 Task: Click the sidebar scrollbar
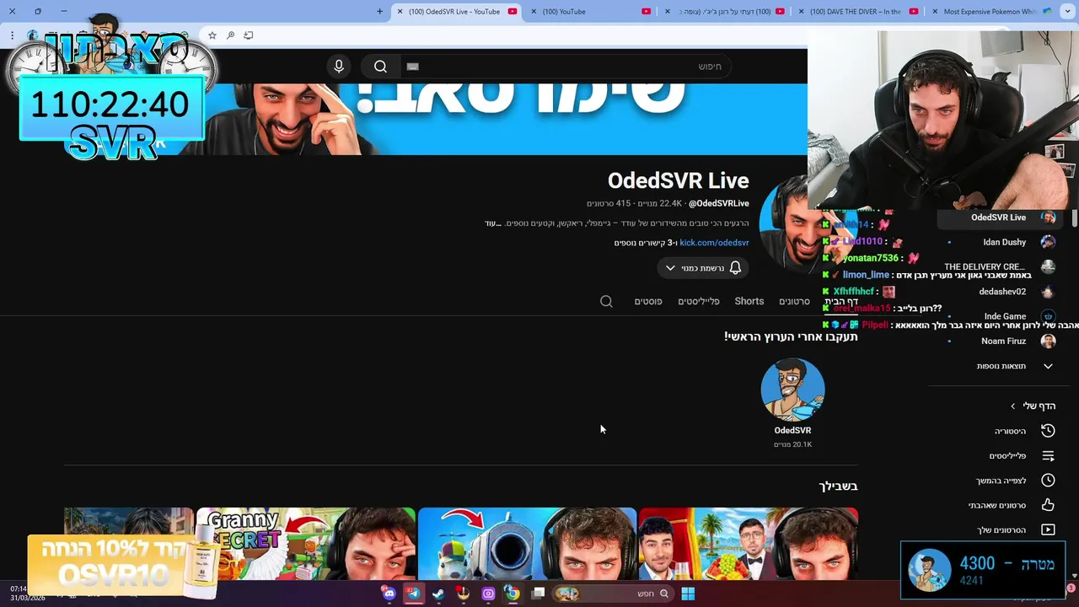(x=1074, y=218)
